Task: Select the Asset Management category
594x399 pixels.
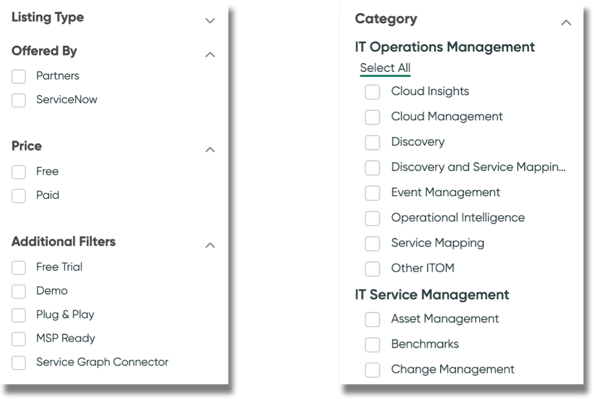Action: point(372,319)
